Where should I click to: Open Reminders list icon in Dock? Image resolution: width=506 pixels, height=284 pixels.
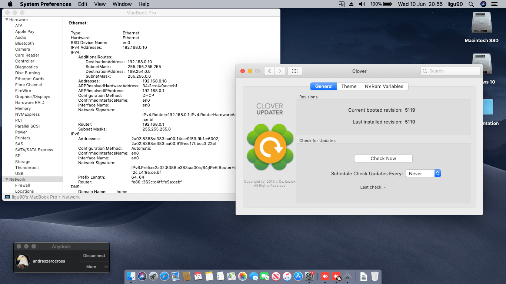[220, 276]
